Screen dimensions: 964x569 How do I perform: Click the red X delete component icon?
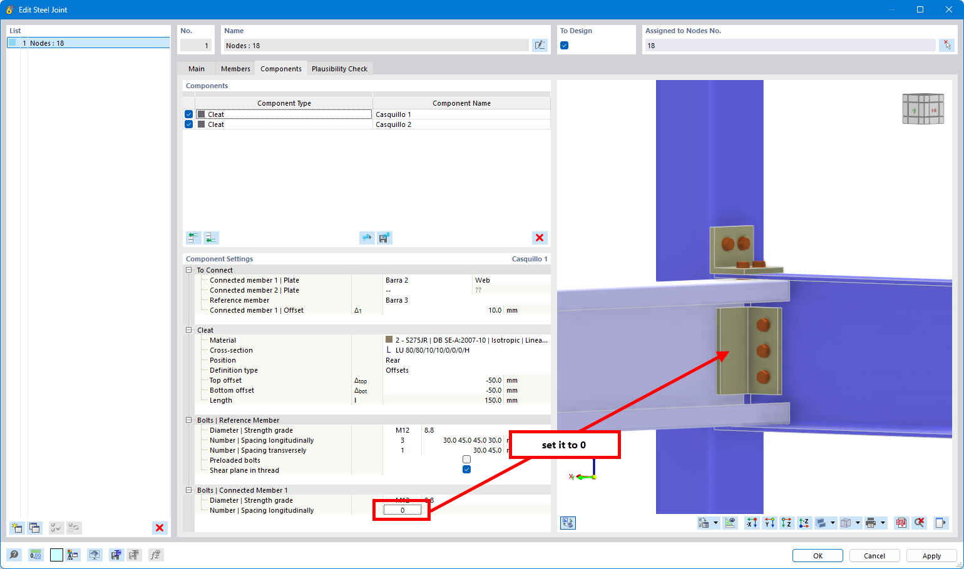pos(539,238)
